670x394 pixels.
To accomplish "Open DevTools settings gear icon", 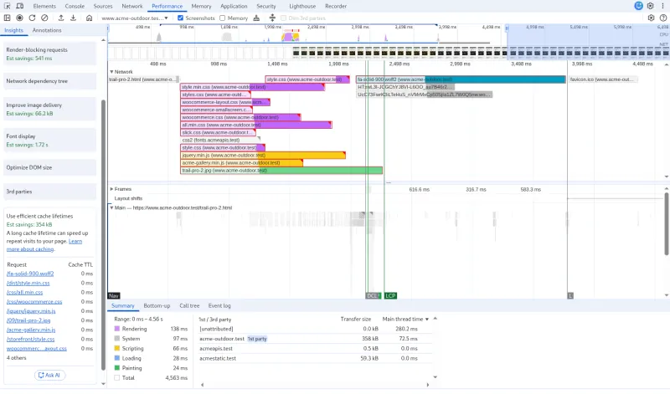I will pos(651,6).
